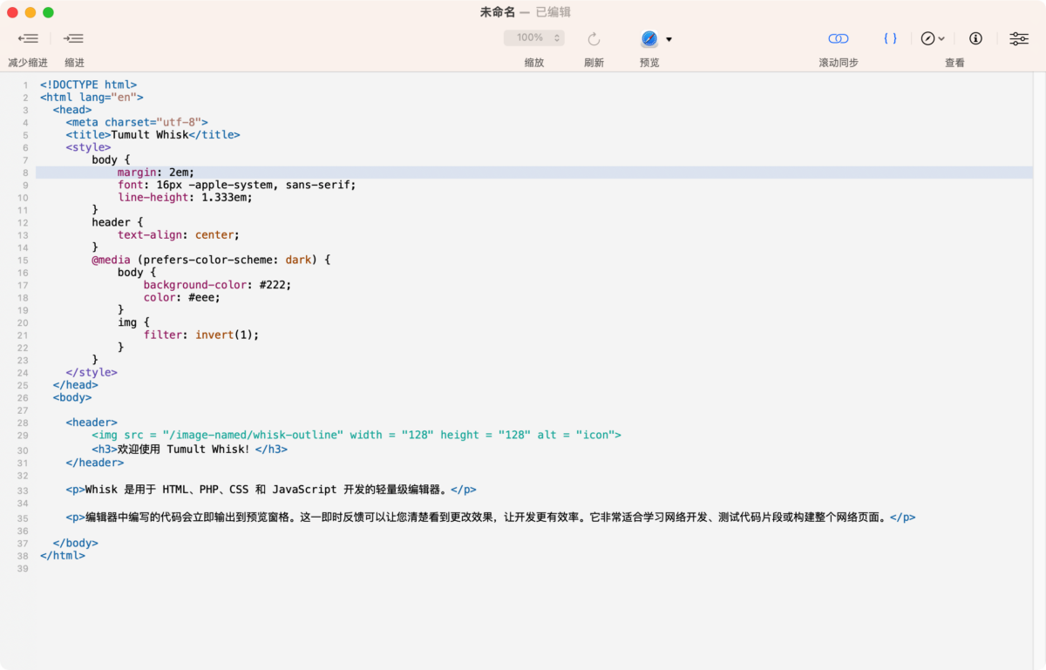Click line number 39 in the gutter
Screen dimensions: 1046x670
23,568
